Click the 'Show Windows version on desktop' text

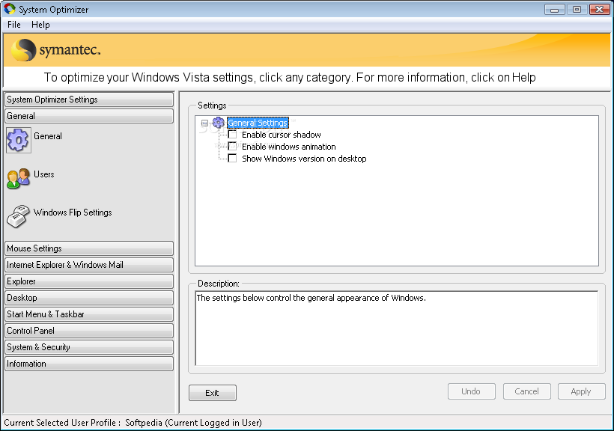click(x=304, y=159)
